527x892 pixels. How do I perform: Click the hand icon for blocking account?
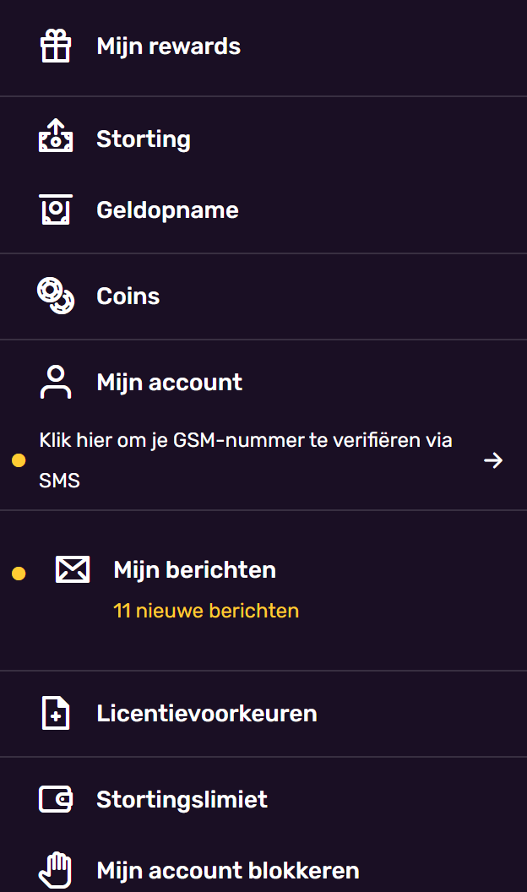coord(56,870)
